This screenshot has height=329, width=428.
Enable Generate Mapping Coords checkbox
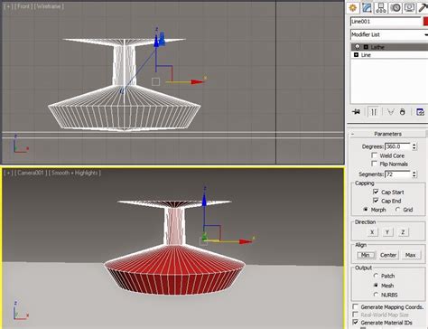coord(356,306)
